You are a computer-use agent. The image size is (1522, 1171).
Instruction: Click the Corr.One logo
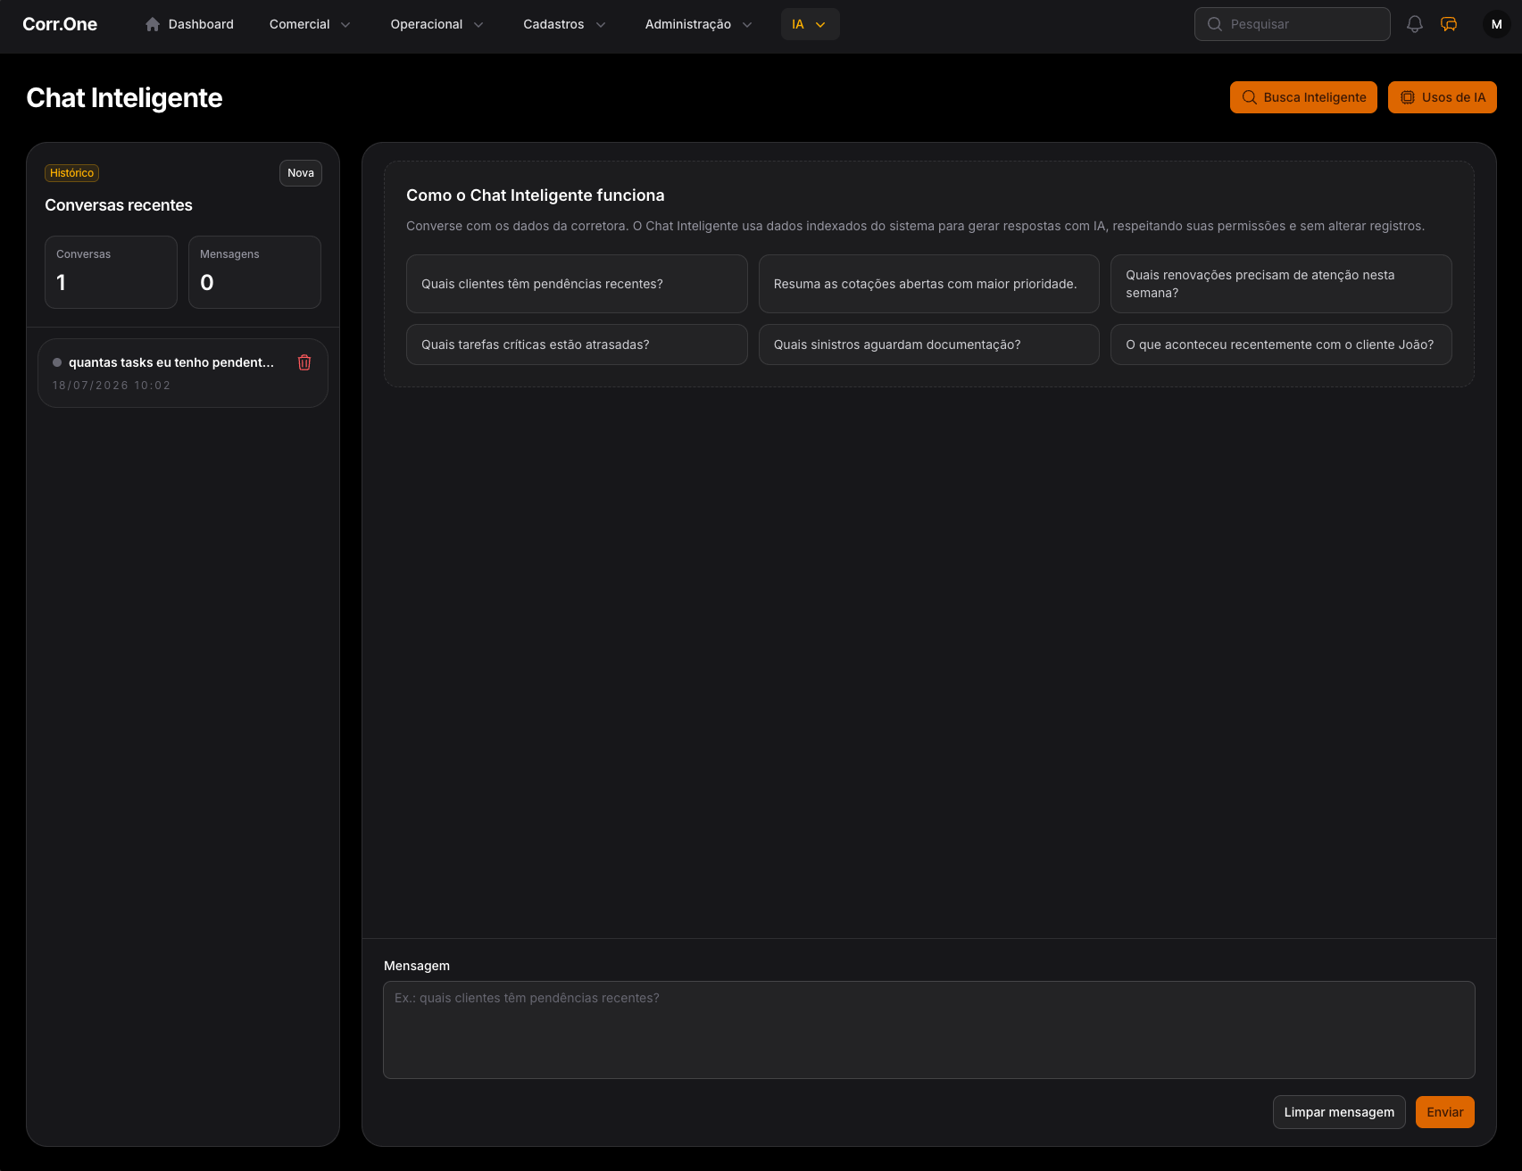pos(60,24)
